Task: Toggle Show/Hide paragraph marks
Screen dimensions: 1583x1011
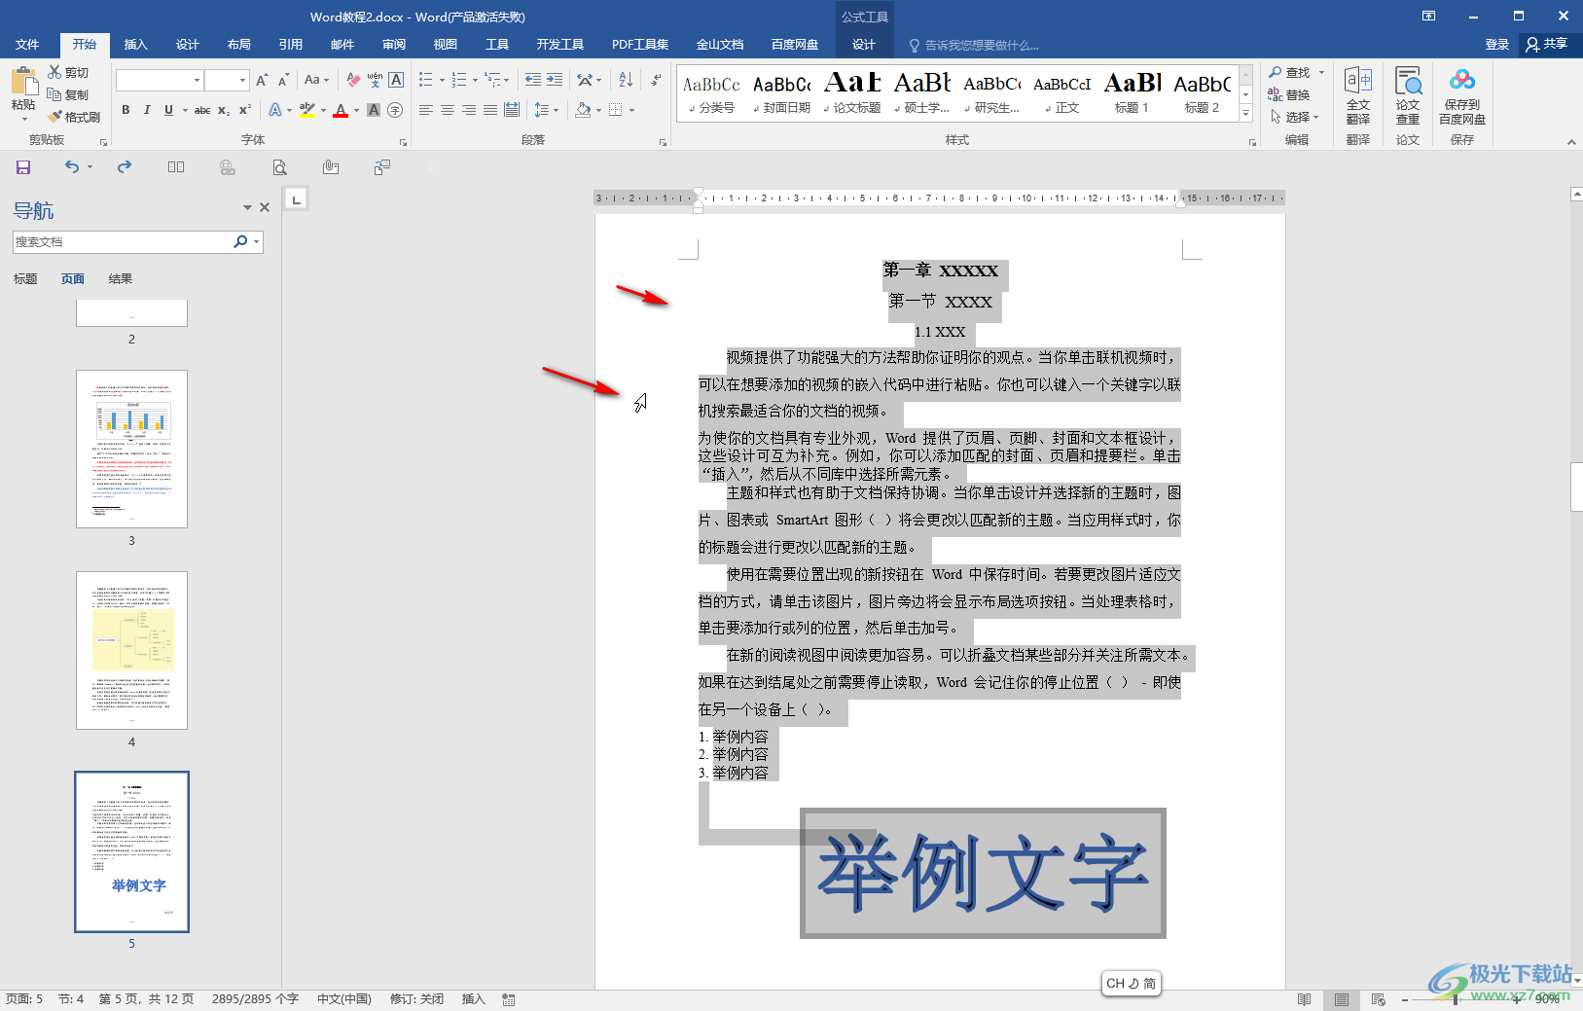Action: click(656, 80)
